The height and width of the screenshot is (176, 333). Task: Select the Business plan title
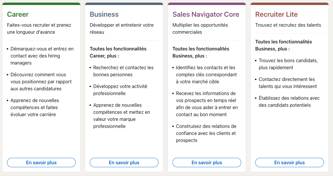[x=104, y=14]
